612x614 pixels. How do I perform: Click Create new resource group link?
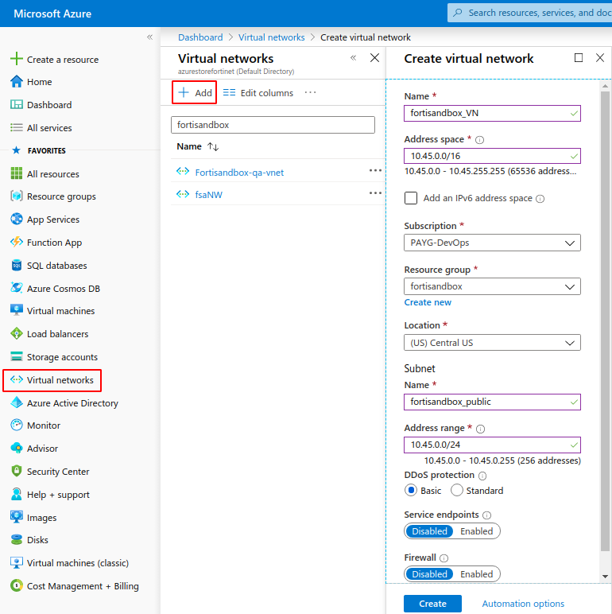[428, 302]
